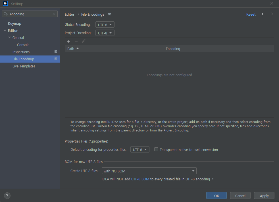Open default encoding for properties files dropdown

(x=140, y=149)
